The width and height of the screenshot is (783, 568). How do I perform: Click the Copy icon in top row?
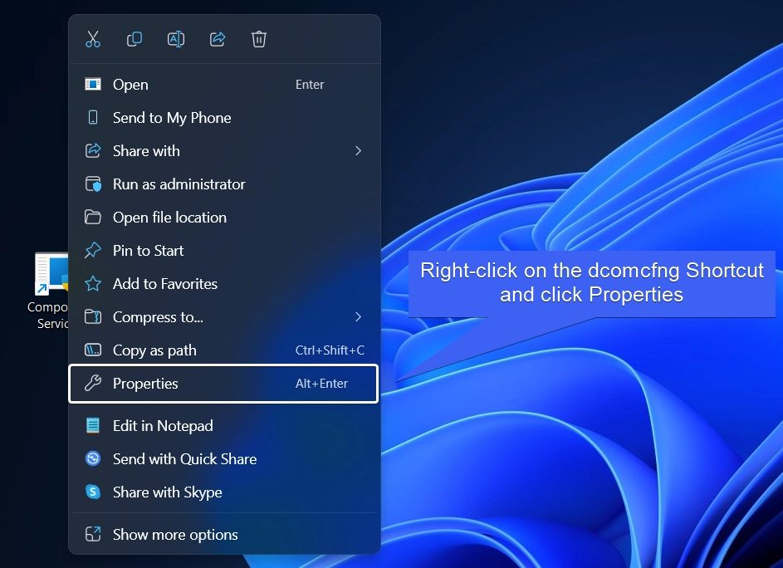(x=135, y=39)
